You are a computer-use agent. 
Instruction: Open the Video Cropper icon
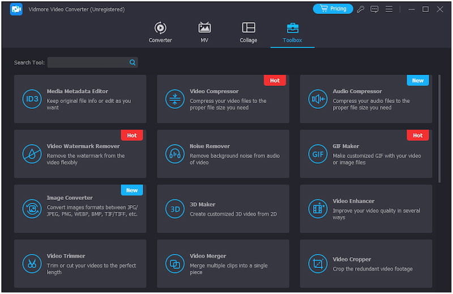point(318,263)
